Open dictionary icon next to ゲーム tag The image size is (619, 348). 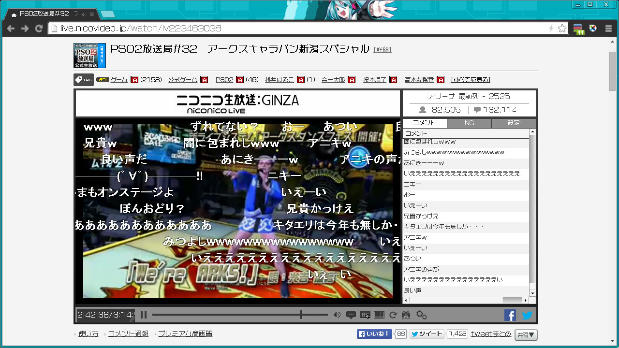coord(135,80)
